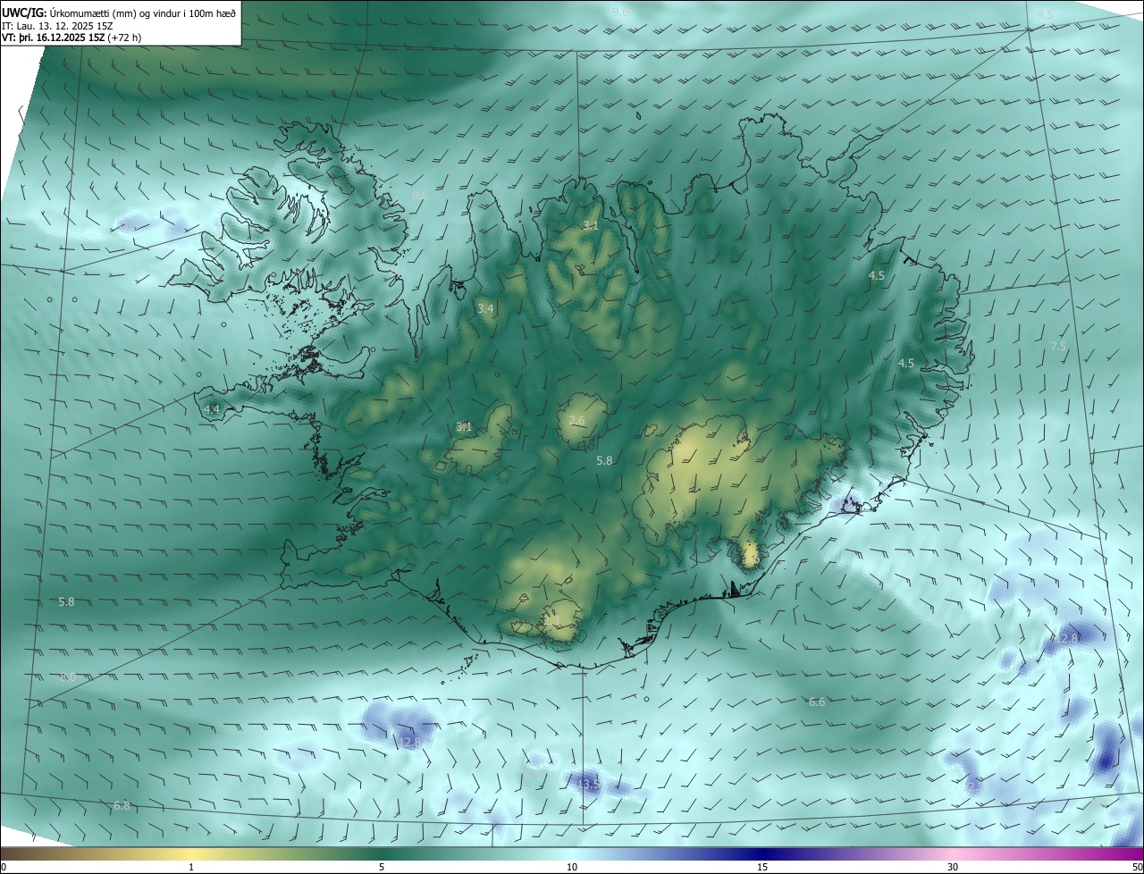1144x874 pixels.
Task: Click the 5.8 value just below Hofsjökull glacier
Action: coord(604,460)
